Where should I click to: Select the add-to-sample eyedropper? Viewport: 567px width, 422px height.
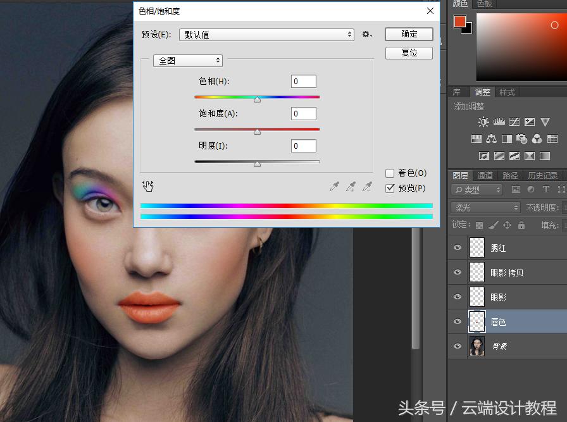pos(351,187)
